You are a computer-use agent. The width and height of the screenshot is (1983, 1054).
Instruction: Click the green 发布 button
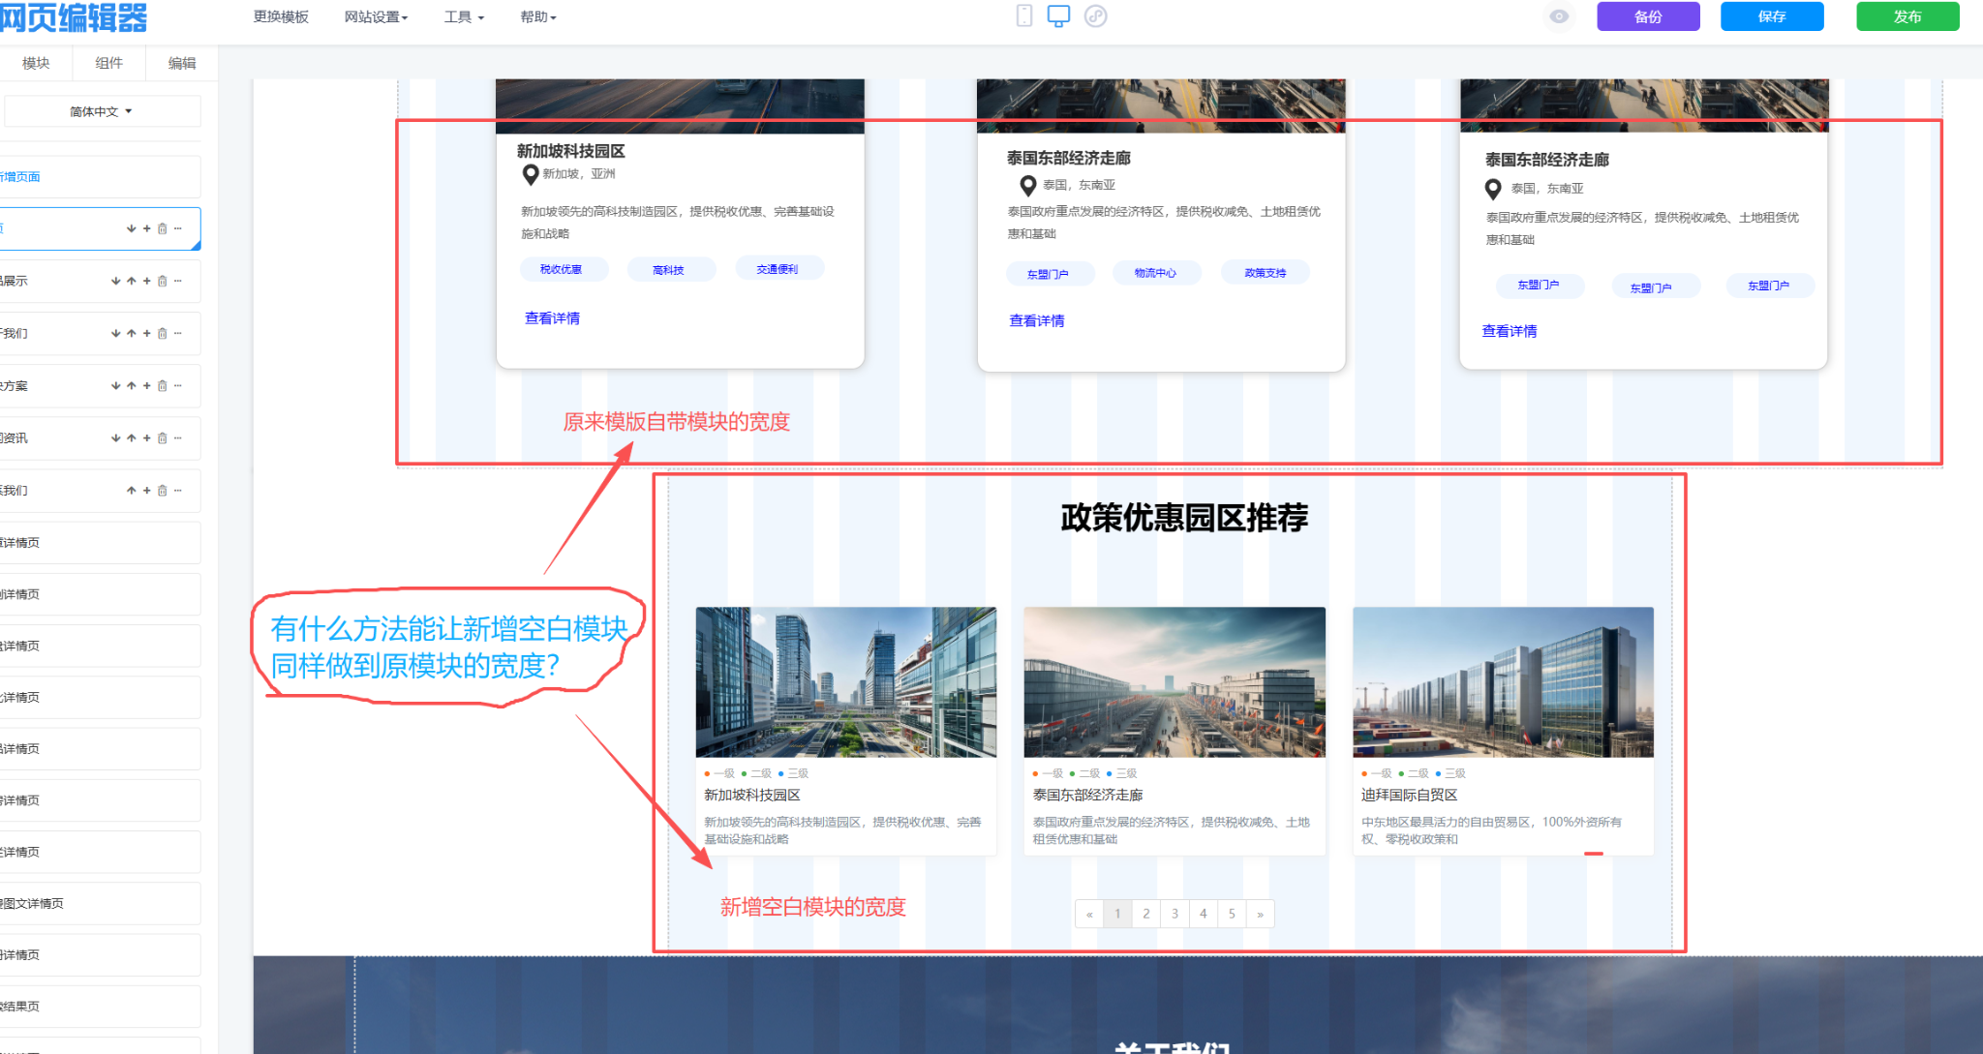[x=1907, y=16]
